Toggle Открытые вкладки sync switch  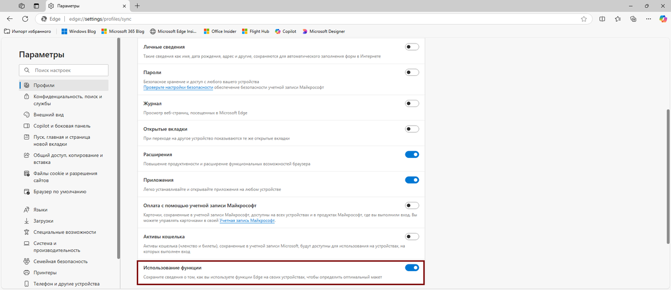(x=412, y=129)
